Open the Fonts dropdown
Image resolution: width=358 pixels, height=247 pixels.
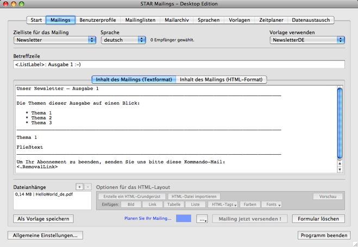pyautogui.click(x=272, y=204)
